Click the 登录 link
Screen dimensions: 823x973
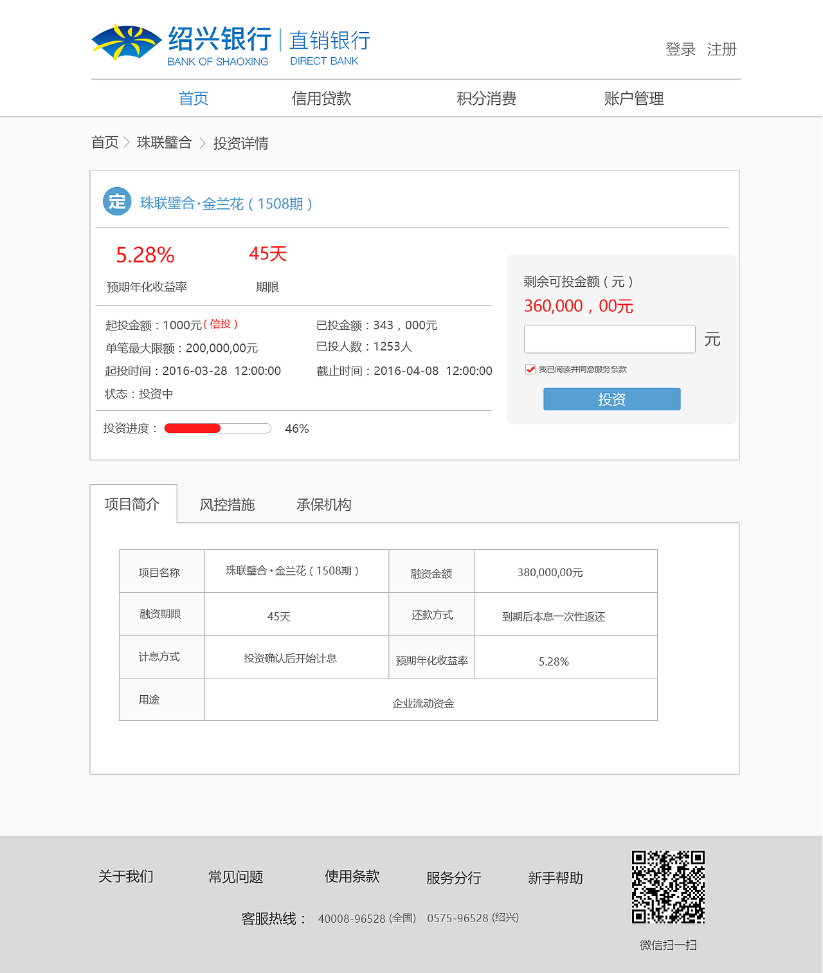pos(680,50)
